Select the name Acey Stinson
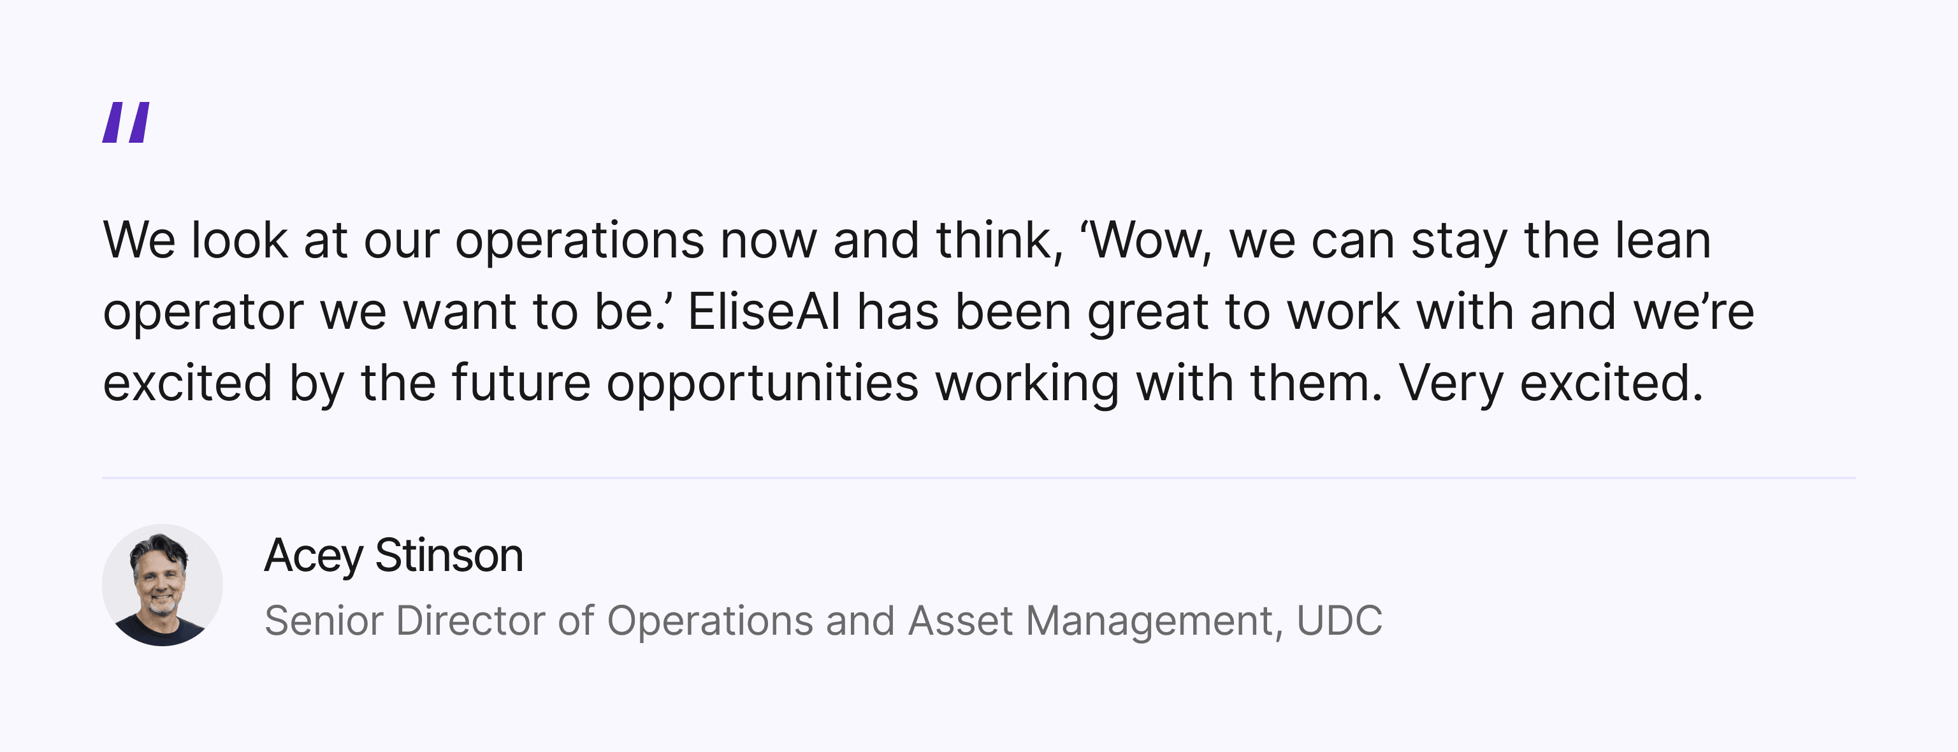This screenshot has height=752, width=1958. pos(394,556)
